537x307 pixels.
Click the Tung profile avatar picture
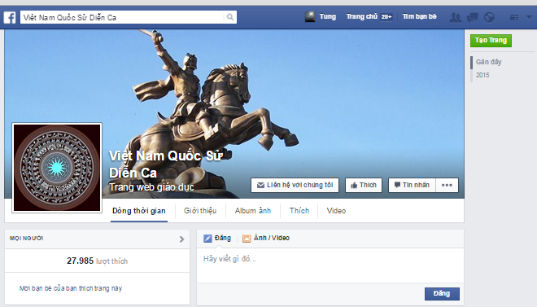point(310,17)
